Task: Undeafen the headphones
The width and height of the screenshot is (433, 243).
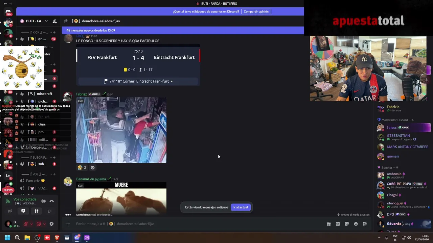Action: click(39, 224)
